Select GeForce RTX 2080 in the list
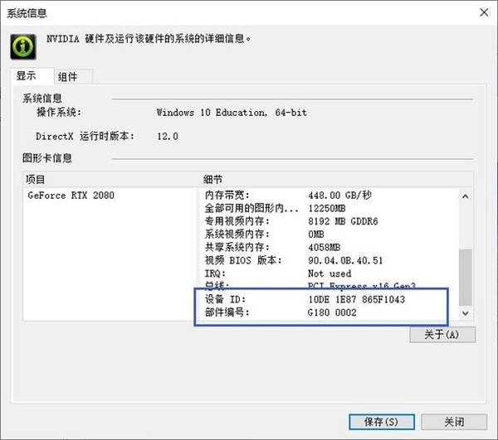 [71, 196]
